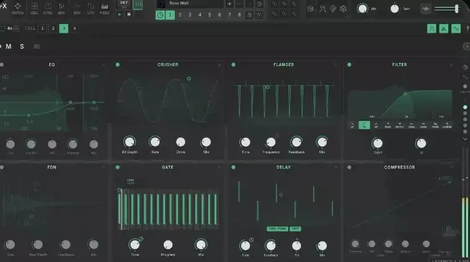Click the Crusher Bit Depth knob

click(x=130, y=142)
